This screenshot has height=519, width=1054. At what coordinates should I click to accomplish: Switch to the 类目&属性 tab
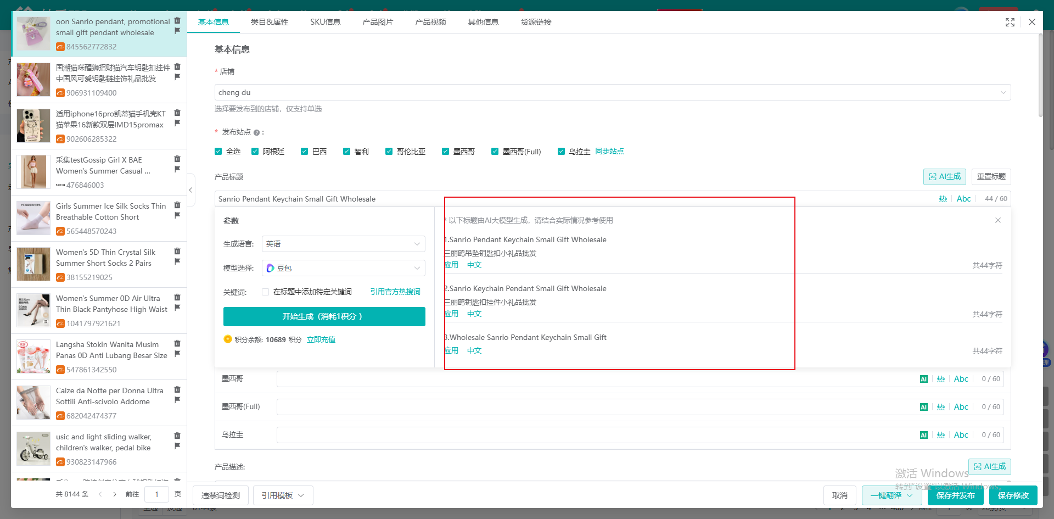tap(270, 22)
